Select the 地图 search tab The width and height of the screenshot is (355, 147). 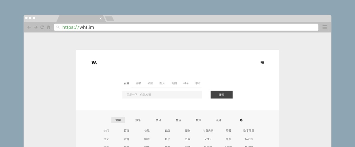tap(174, 83)
